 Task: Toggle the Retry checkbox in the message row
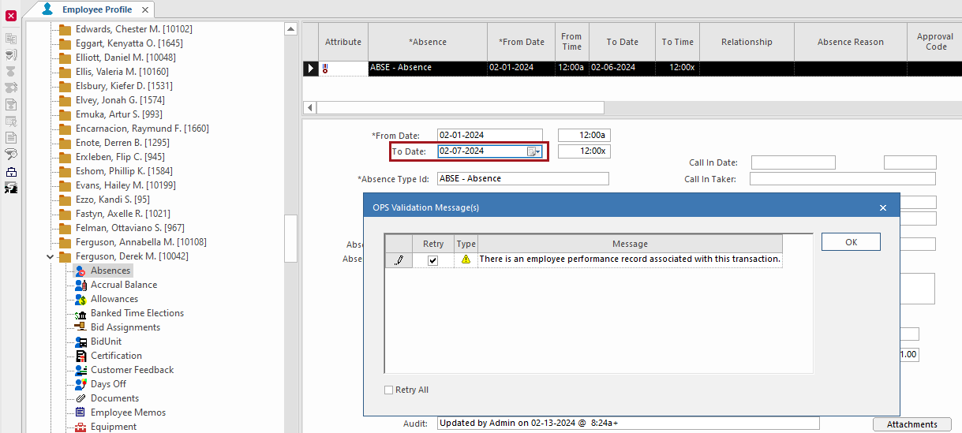[x=432, y=260]
